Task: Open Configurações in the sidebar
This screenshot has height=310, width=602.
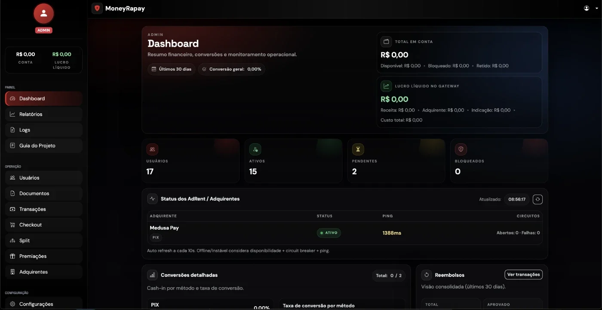Action: (43, 304)
